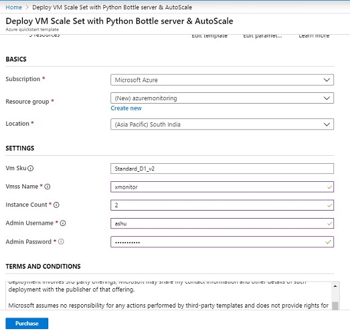This screenshot has height=331, width=350.
Task: Click the Admin Username info icon
Action: [x=63, y=223]
